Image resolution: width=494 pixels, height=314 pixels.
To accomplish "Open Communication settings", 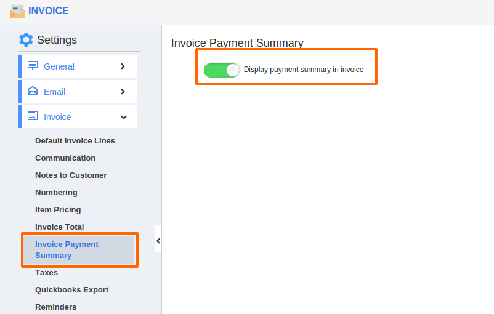I will pos(65,158).
